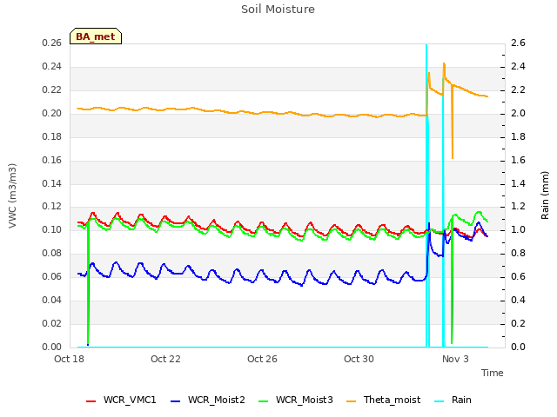Click the Rain (mm) axis label
Screen dimensions: 557x417
[545, 195]
